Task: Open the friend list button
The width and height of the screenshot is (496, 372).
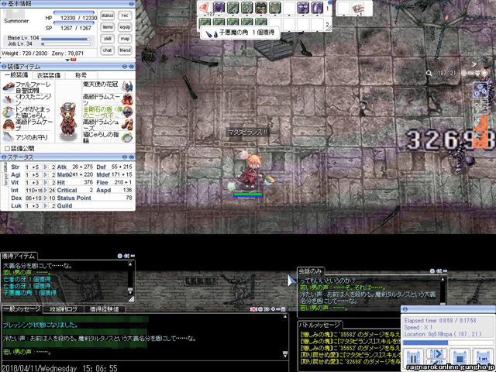Action: pyautogui.click(x=126, y=50)
